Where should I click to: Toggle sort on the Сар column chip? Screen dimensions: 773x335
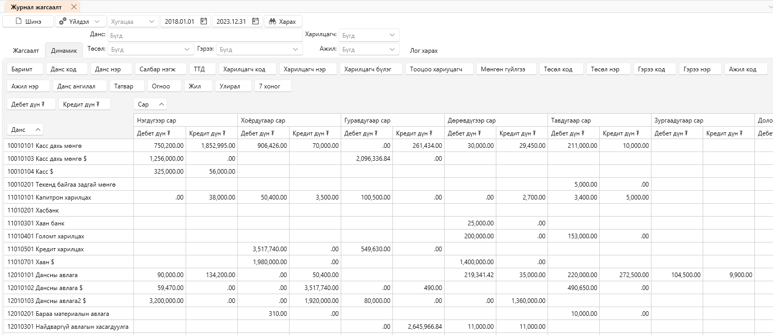coord(150,104)
